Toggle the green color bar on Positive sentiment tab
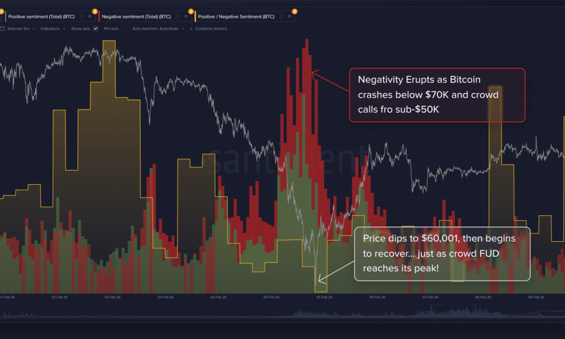The image size is (565, 339). (5, 16)
